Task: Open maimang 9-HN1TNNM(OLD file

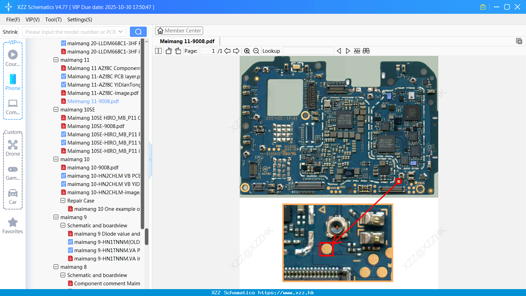Action: [x=104, y=242]
